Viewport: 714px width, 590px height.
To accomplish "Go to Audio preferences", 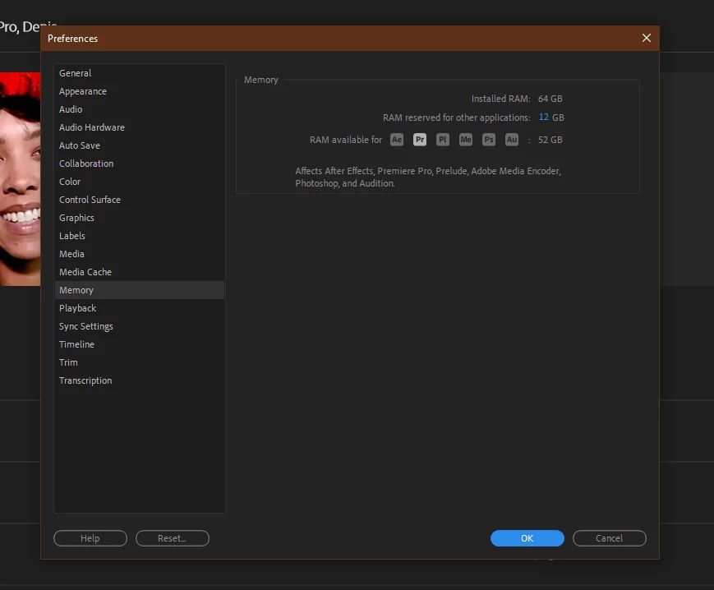I will (x=140, y=109).
